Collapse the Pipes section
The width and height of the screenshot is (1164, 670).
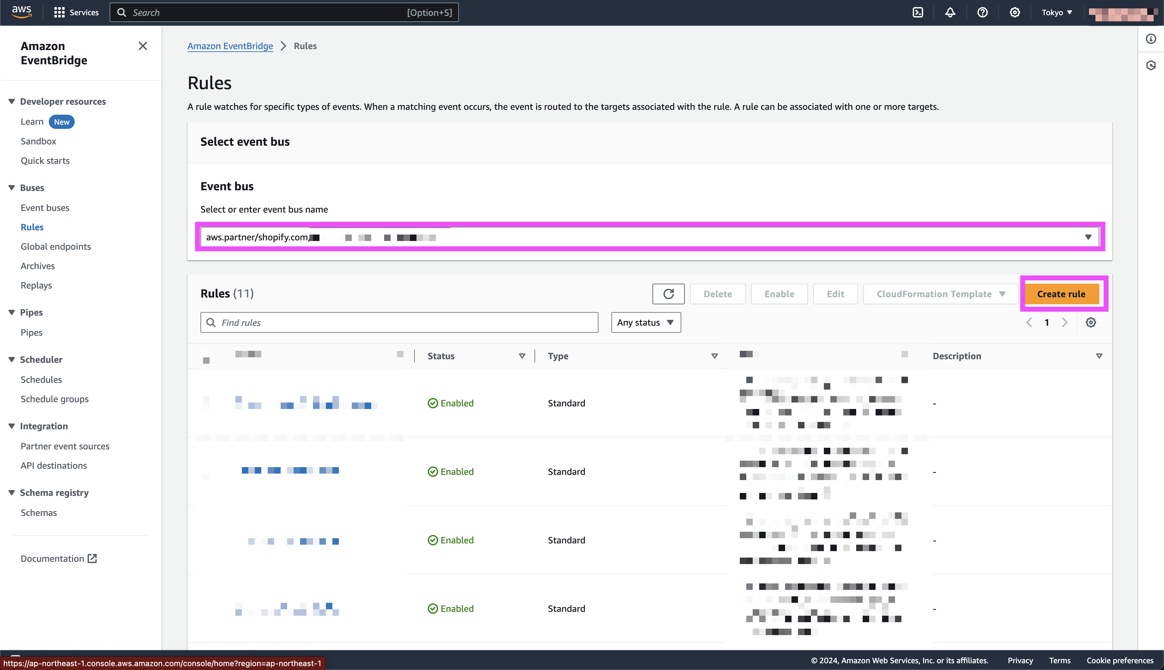pos(12,312)
